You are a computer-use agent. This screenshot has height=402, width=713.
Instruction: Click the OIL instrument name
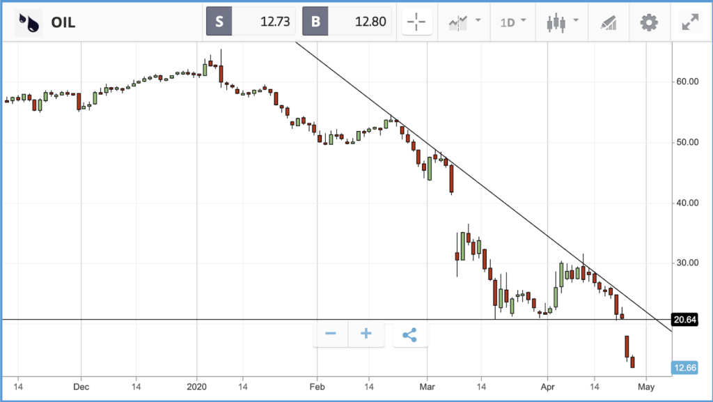63,22
